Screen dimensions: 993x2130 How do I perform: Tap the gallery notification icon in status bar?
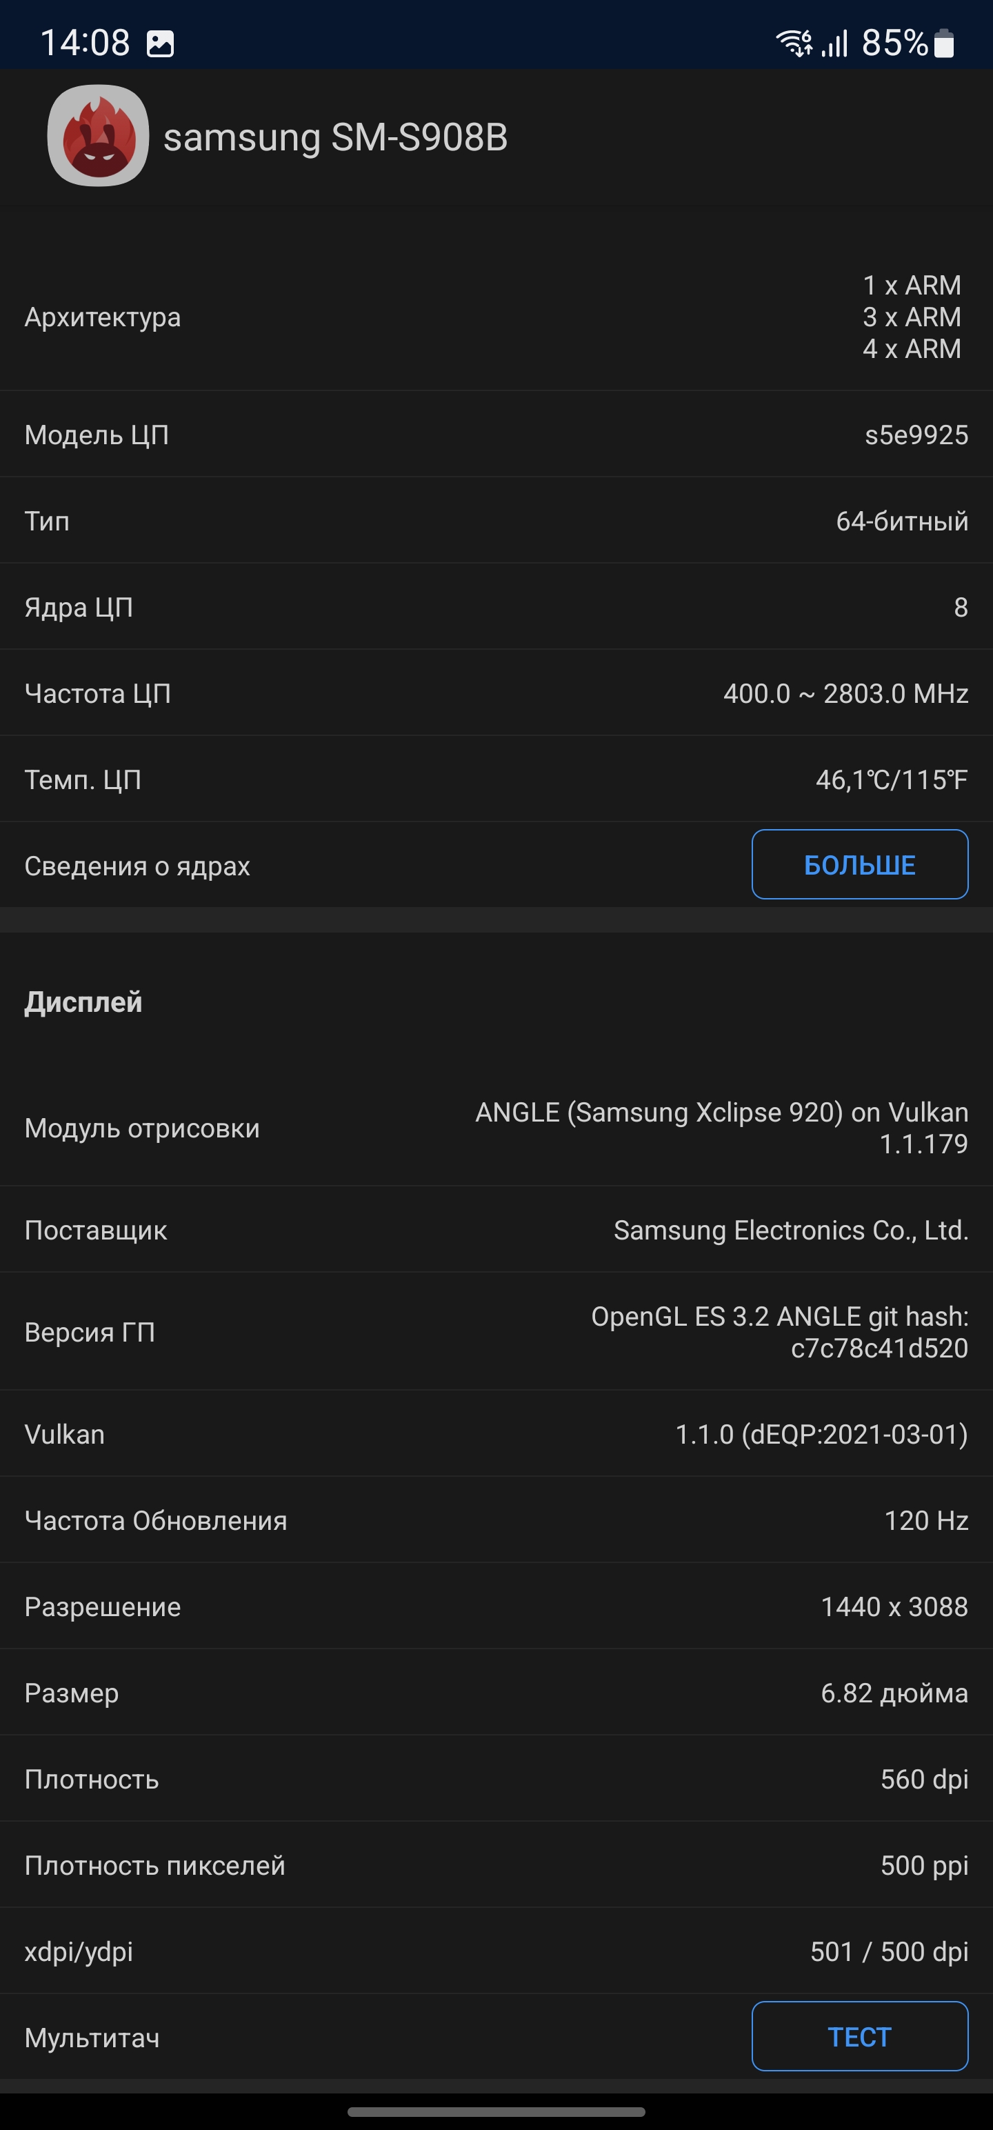point(159,44)
